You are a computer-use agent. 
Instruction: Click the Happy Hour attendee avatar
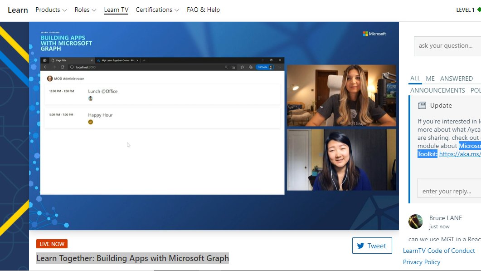[x=91, y=122]
